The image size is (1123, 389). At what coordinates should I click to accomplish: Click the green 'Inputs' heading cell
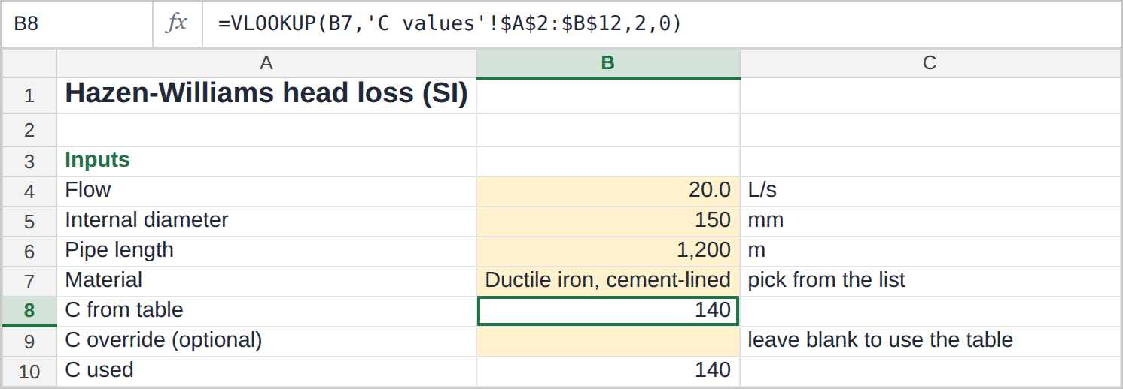[266, 161]
